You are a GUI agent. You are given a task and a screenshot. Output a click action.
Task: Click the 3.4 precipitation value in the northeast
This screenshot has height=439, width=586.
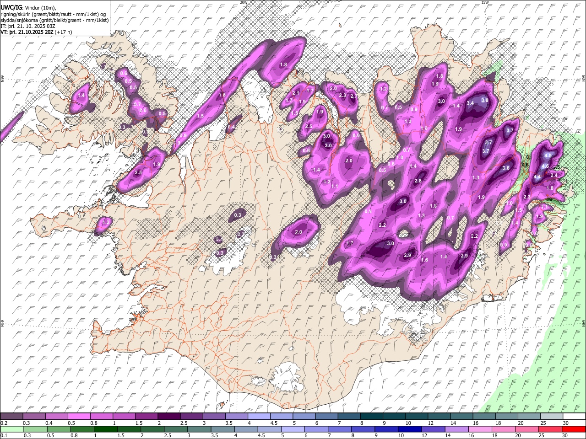470,103
